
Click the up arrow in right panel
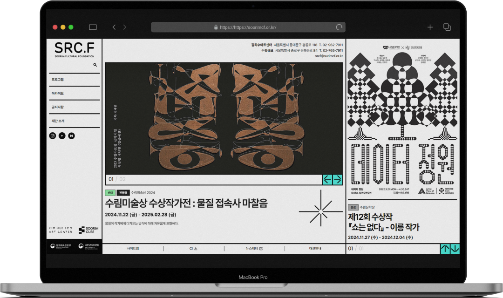click(x=445, y=249)
